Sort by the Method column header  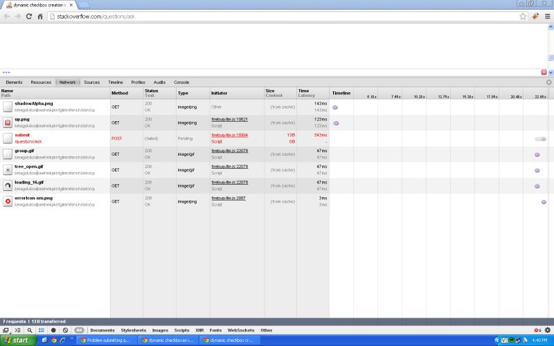(127, 93)
